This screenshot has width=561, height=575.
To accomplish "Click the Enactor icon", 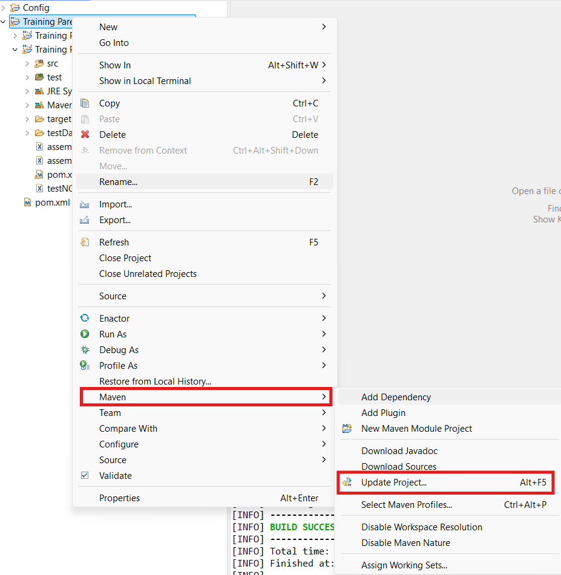I will click(85, 318).
